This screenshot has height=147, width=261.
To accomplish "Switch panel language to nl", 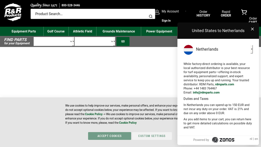I will point(251,139).
